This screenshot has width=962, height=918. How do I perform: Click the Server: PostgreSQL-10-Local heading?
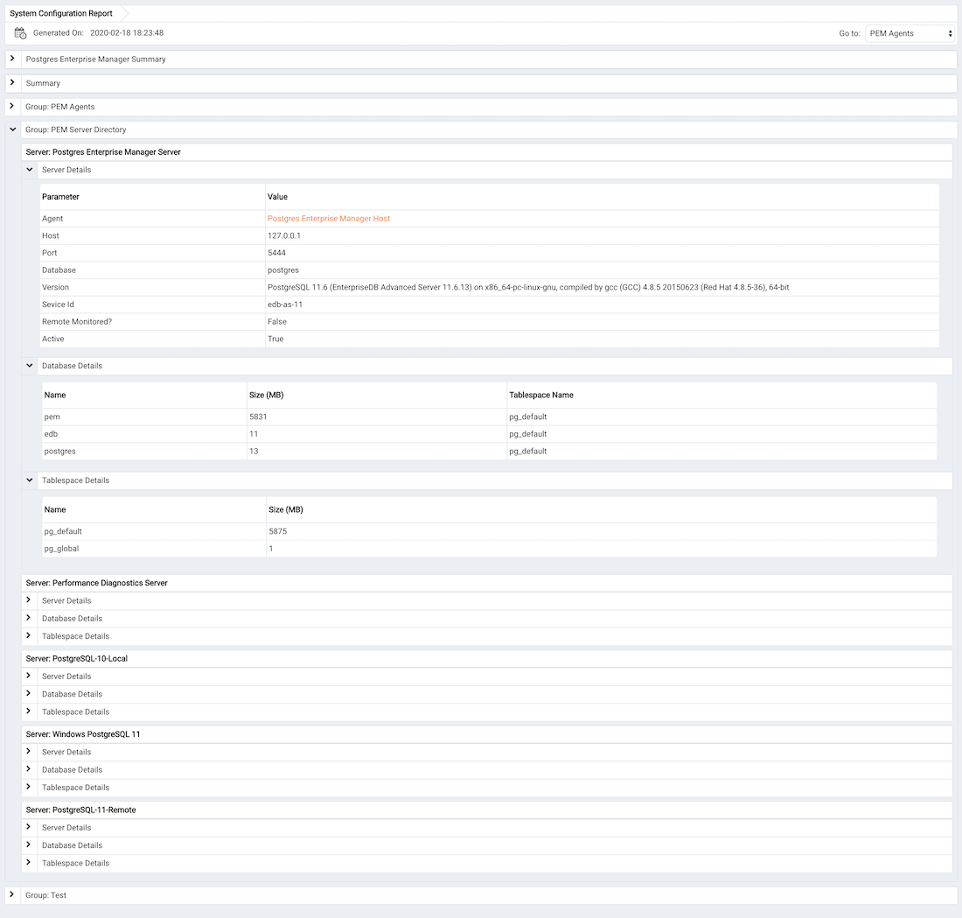[77, 659]
